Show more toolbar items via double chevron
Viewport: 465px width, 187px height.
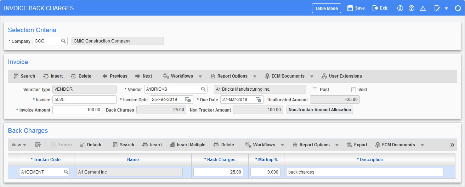click(452, 145)
